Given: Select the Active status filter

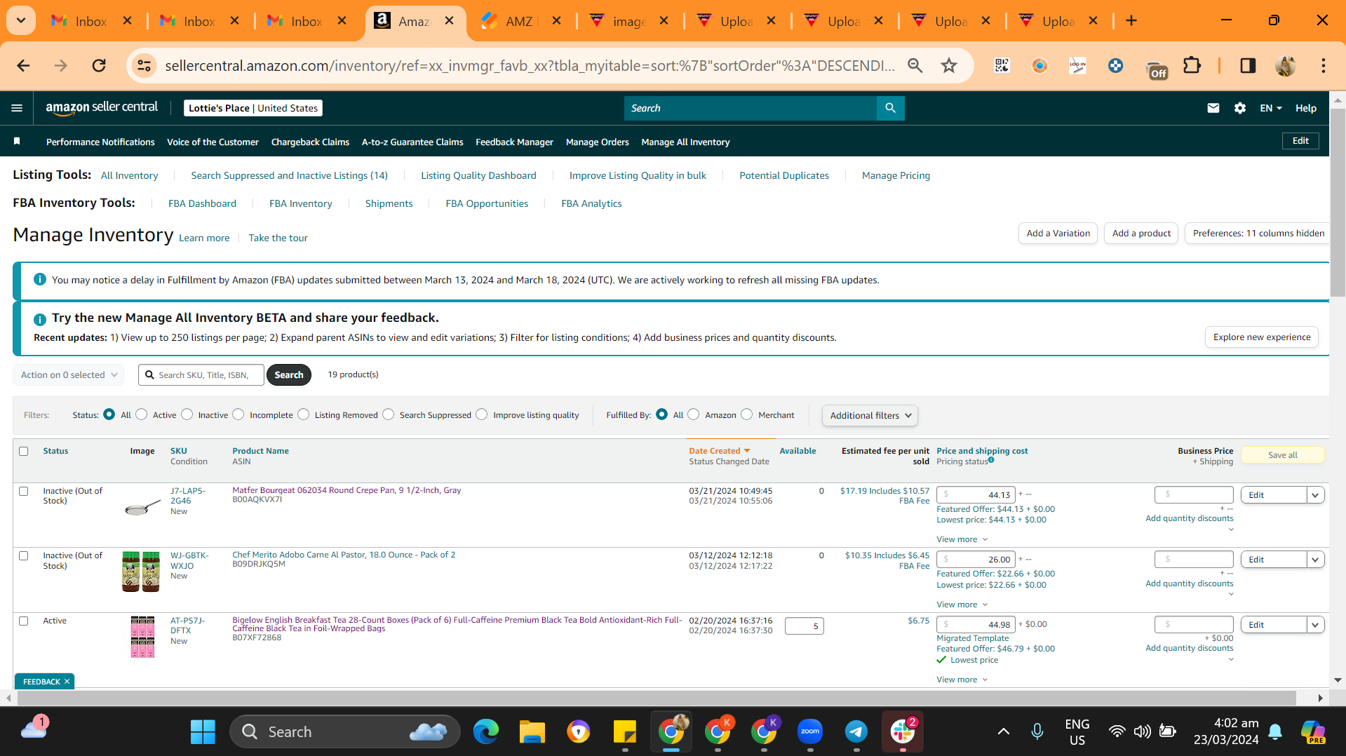Looking at the screenshot, I should click(142, 414).
